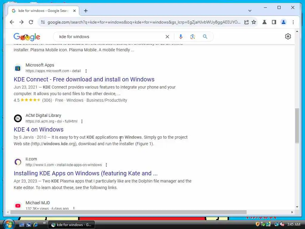This screenshot has height=229, width=305.
Task: Start voice search with microphone
Action: (181, 37)
